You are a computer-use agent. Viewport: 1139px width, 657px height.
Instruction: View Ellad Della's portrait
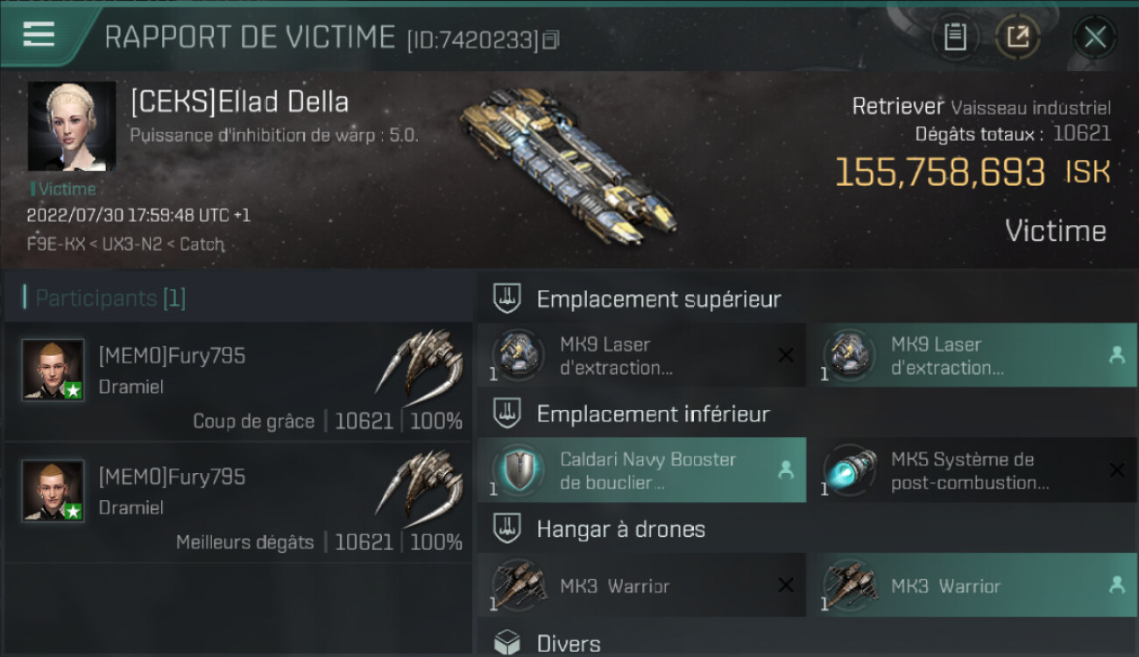tap(72, 126)
